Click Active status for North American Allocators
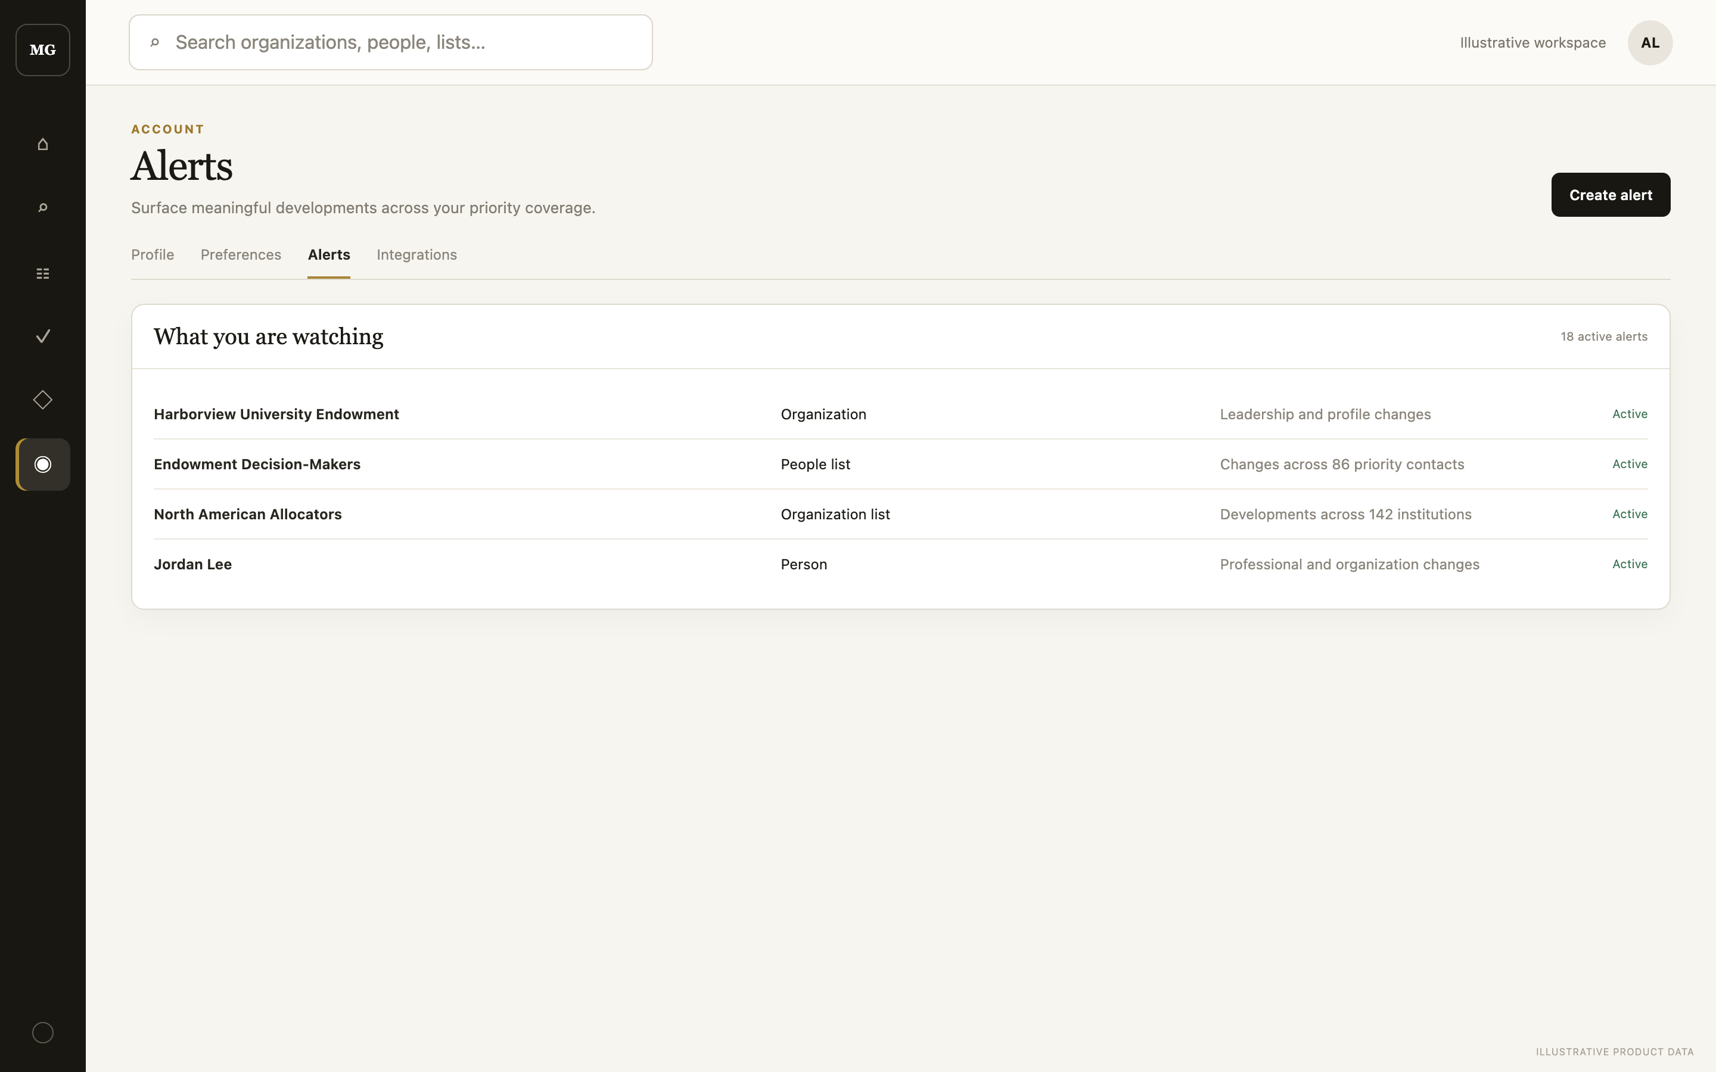This screenshot has height=1072, width=1716. pos(1630,514)
